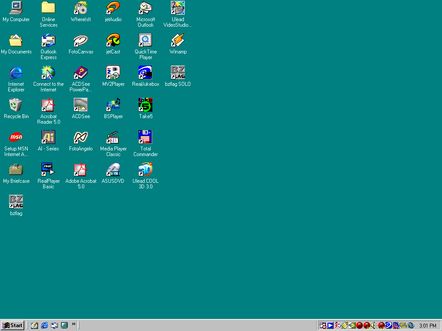This screenshot has height=331, width=442.
Task: Open Total Commander
Action: point(145,137)
